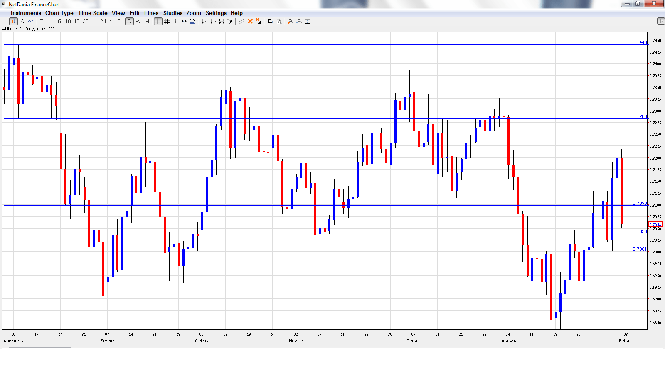Toggle the chart grid icon
The width and height of the screenshot is (665, 374).
click(166, 22)
